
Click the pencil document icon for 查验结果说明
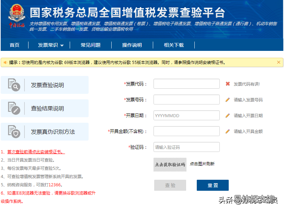(14, 108)
